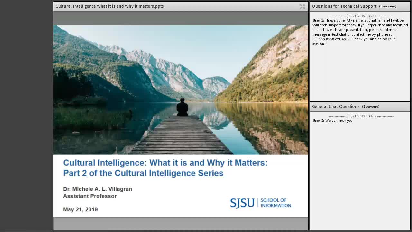
Task: Click the SJSU School of Information logo
Action: (260, 203)
